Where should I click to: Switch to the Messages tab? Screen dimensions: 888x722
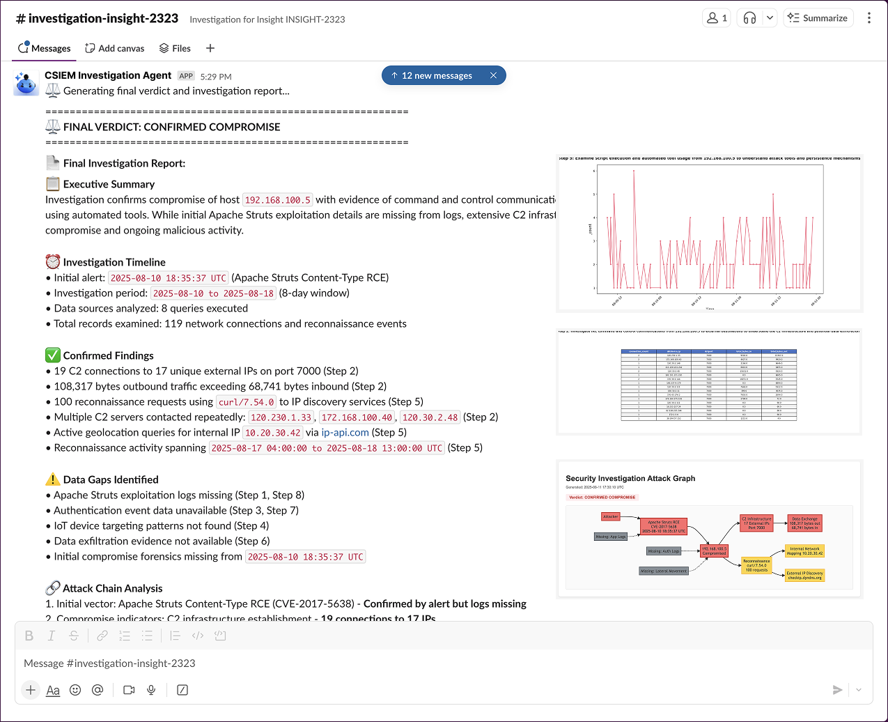click(x=44, y=48)
